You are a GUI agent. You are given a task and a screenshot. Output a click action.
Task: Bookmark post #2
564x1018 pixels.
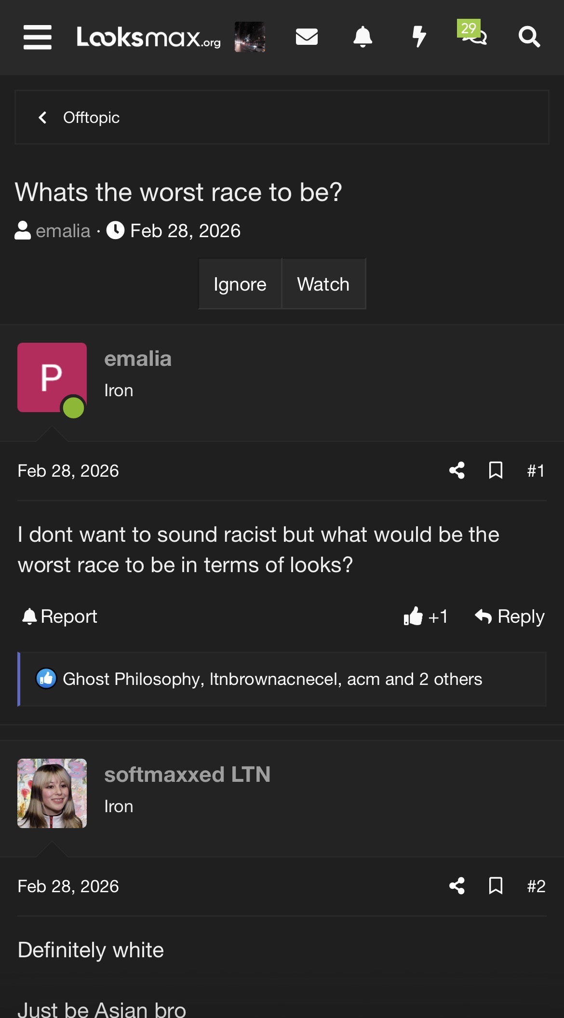[496, 886]
